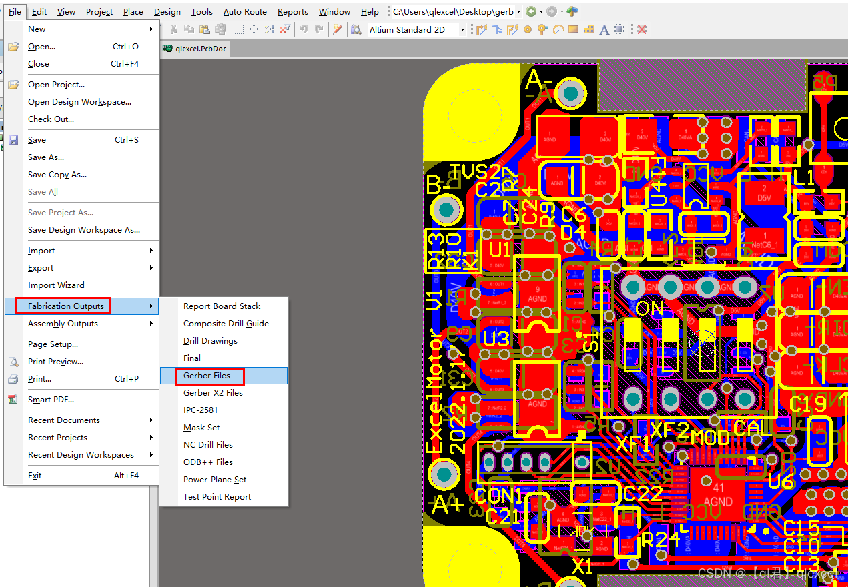Click the Home navigation icon

click(x=572, y=11)
